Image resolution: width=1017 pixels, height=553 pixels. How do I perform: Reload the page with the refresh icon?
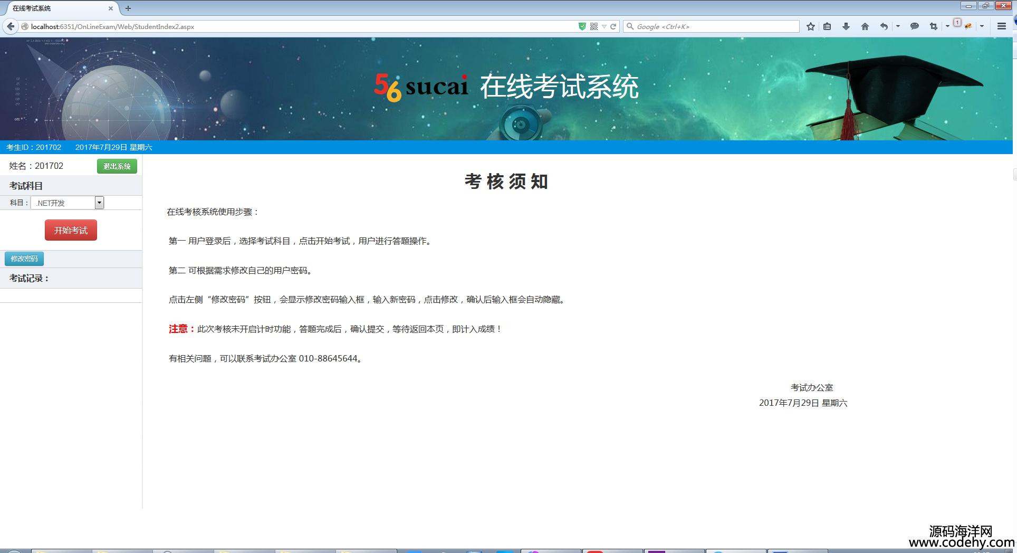click(613, 26)
